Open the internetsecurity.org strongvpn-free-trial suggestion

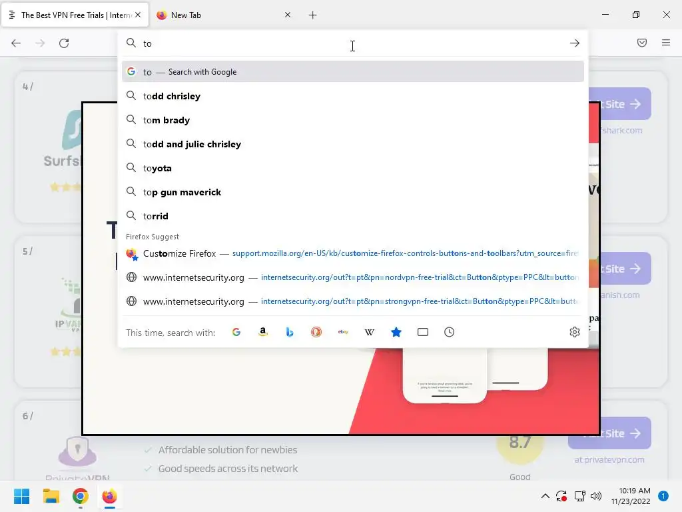[353, 301]
